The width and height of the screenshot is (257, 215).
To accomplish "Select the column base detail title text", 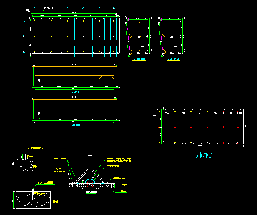I will [91, 192].
